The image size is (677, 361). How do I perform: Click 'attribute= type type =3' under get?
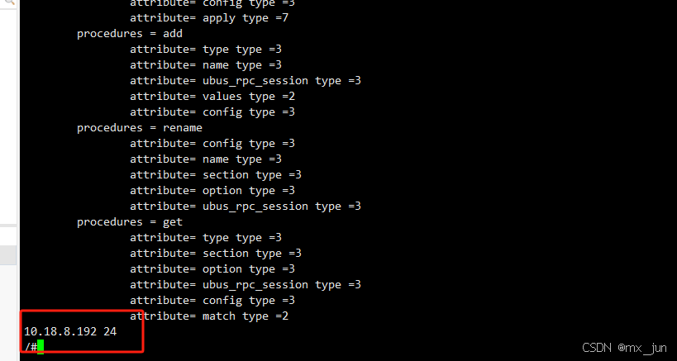pyautogui.click(x=206, y=238)
